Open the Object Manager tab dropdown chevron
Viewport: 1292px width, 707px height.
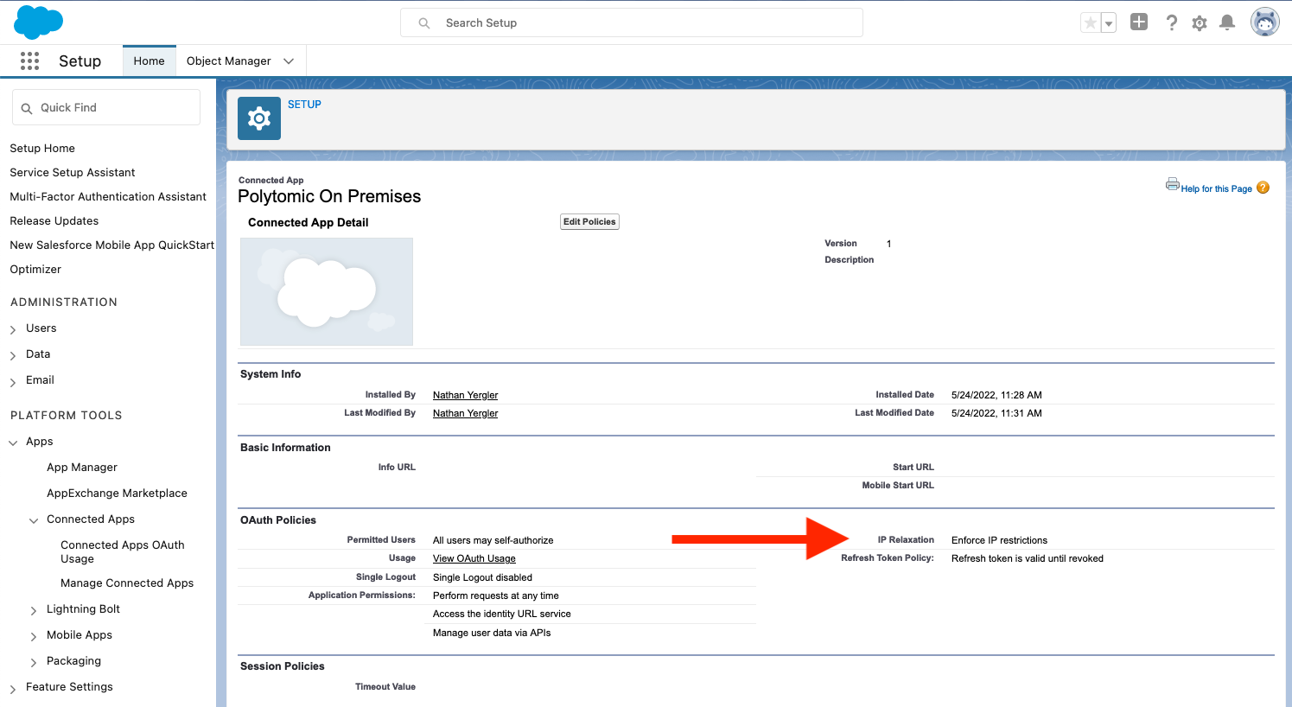click(x=289, y=61)
